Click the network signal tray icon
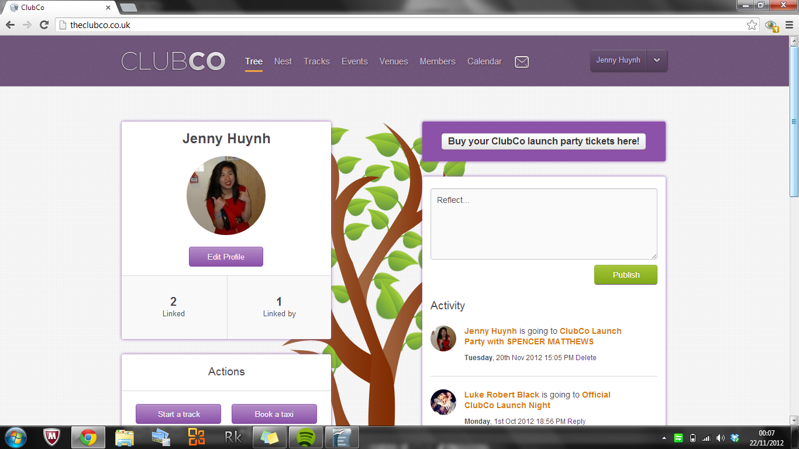The height and width of the screenshot is (449, 799). [707, 438]
